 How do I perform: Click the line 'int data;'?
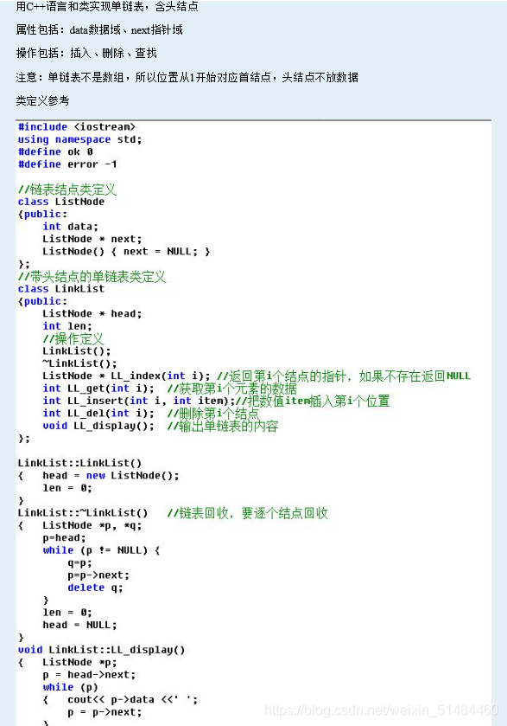point(70,227)
